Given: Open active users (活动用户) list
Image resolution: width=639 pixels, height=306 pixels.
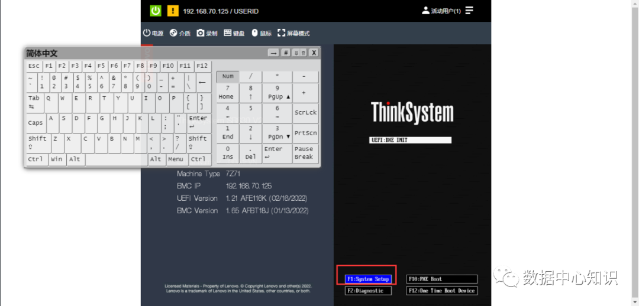Looking at the screenshot, I should [x=441, y=11].
